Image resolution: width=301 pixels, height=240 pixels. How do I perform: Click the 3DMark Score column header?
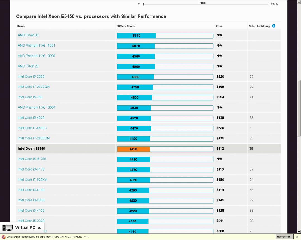point(125,26)
